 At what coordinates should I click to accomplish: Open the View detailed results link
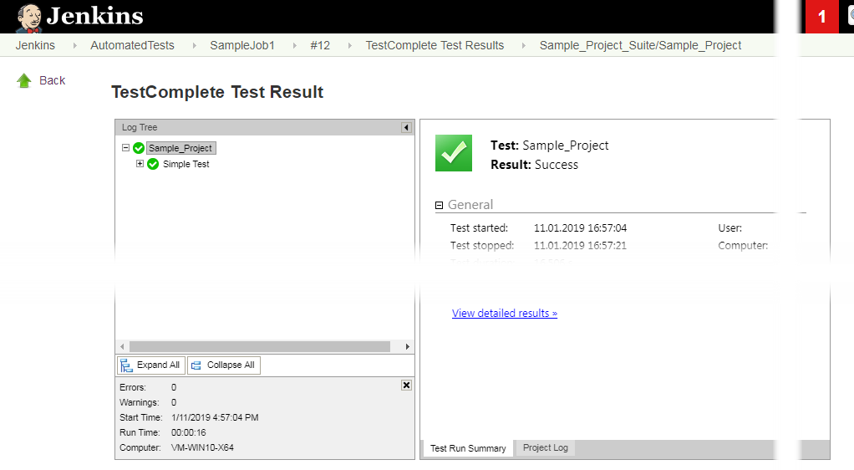[x=505, y=313]
